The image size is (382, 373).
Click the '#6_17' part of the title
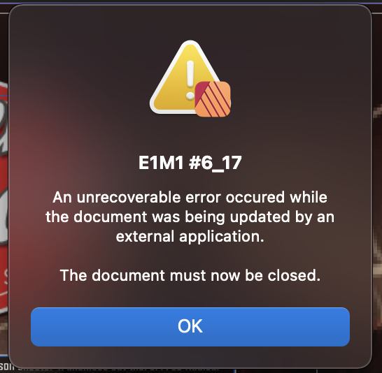point(215,163)
